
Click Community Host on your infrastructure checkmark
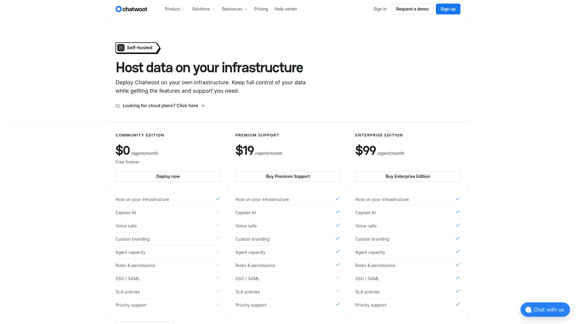218,199
